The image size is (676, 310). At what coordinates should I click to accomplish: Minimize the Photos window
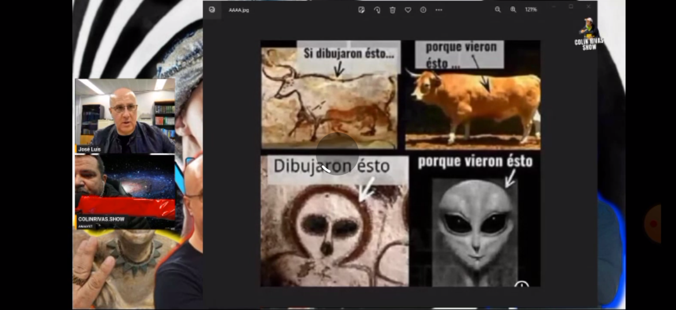click(554, 6)
